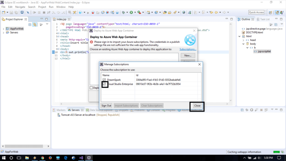Toggle the Visual Studio Enterprise subscription checkbox
The width and height of the screenshot is (286, 161).
(x=104, y=84)
